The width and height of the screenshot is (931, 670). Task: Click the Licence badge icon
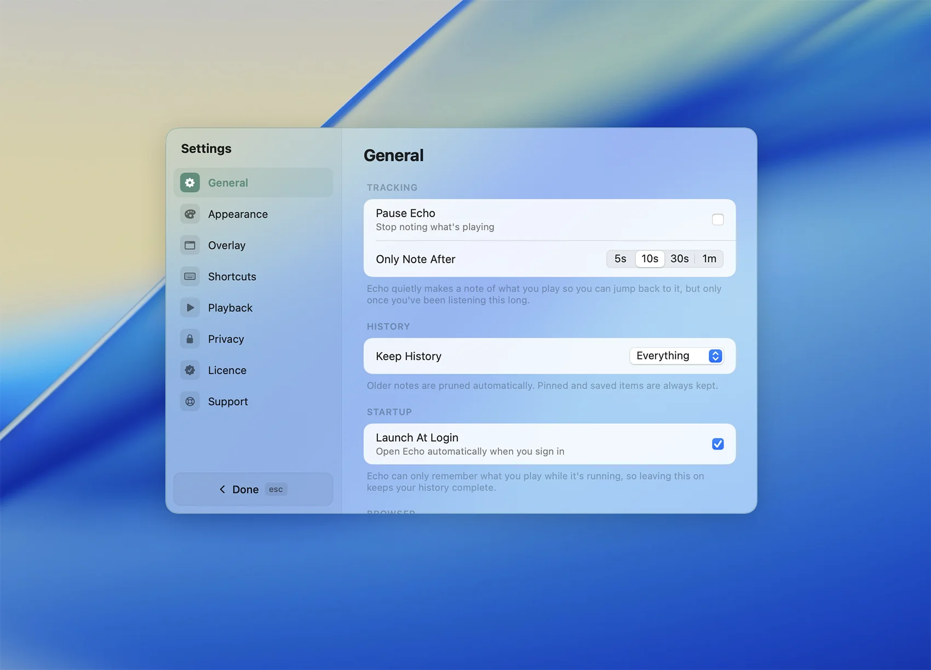point(190,370)
